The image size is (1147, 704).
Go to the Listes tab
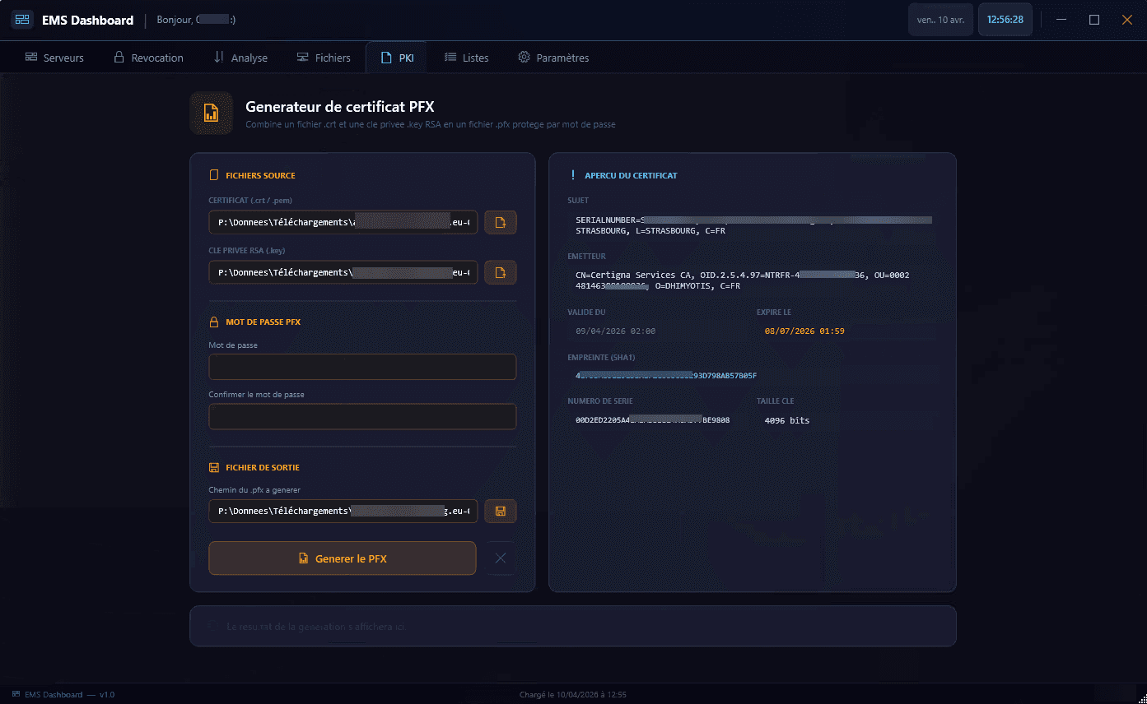(466, 58)
